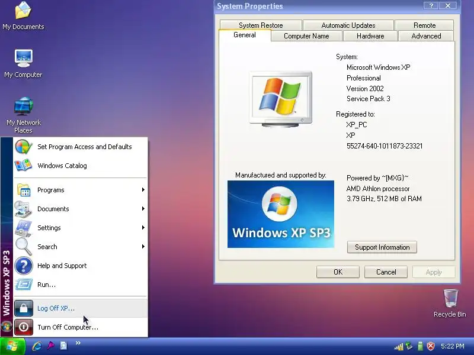Viewport: 474px width, 355px height.
Task: Click the text "AMD Athlon processor"
Action: click(378, 189)
